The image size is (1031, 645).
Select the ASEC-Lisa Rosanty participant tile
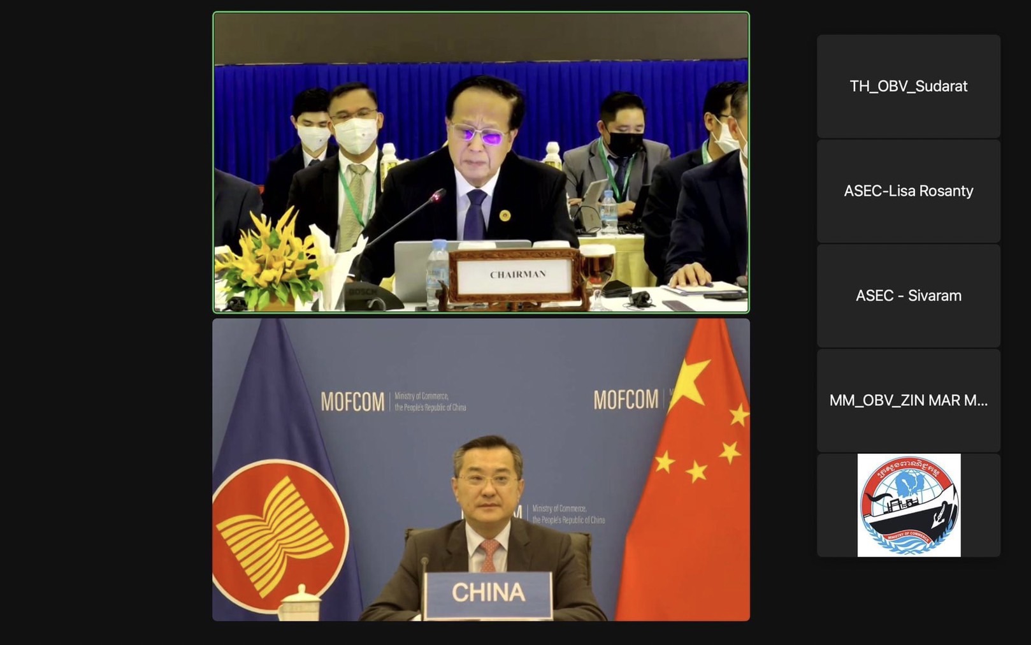(x=909, y=191)
